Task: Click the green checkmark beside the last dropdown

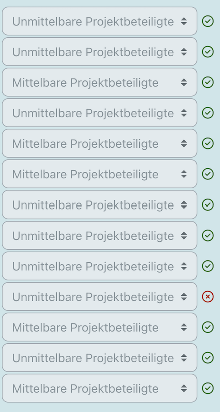Action: point(208,388)
